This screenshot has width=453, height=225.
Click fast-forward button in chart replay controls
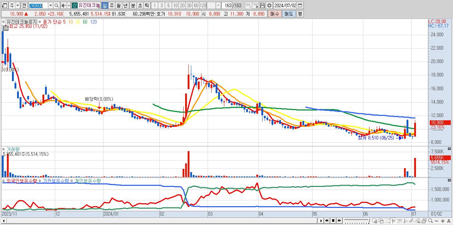pos(339,221)
